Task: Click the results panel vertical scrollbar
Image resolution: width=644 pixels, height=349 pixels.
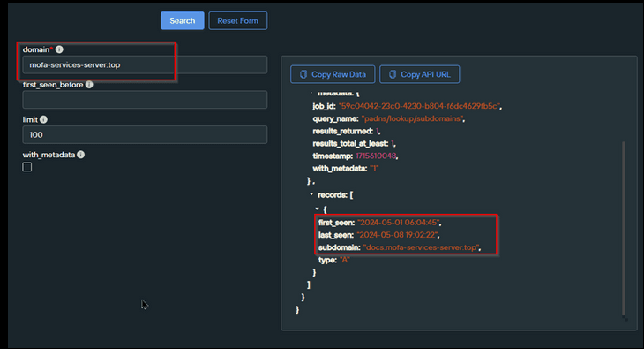Action: coord(624,229)
